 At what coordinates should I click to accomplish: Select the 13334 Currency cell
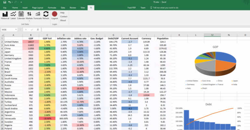pyautogui.click(x=146, y=95)
